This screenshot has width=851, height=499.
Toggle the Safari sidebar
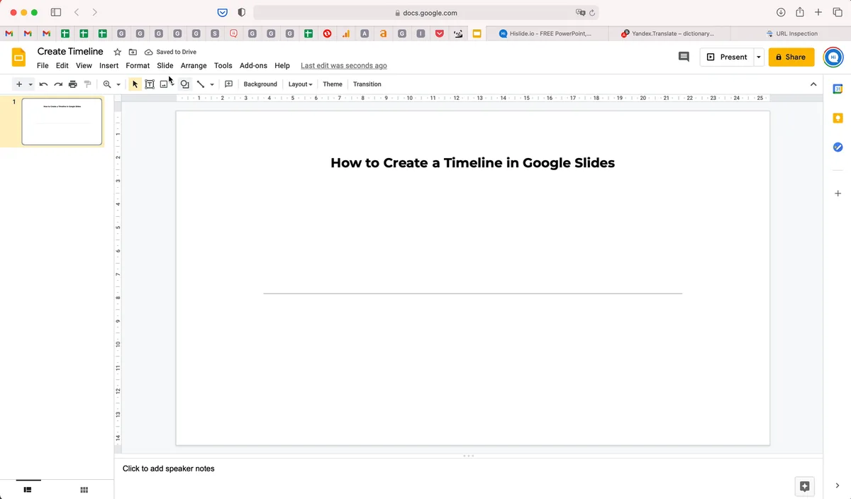point(56,12)
